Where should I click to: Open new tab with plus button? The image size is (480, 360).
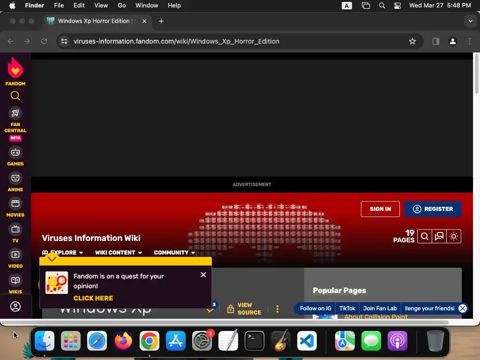(161, 21)
